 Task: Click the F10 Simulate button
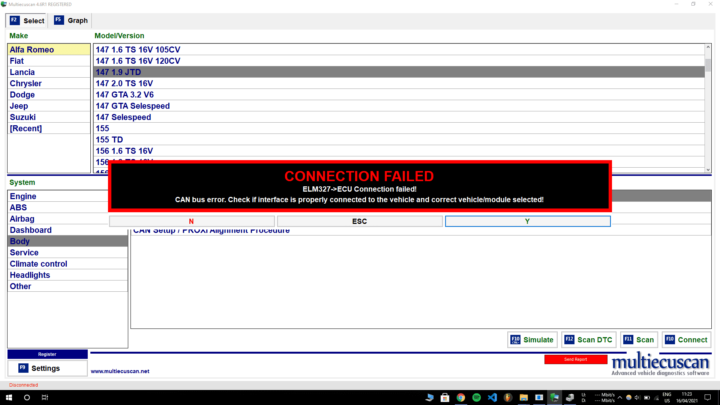pyautogui.click(x=532, y=340)
